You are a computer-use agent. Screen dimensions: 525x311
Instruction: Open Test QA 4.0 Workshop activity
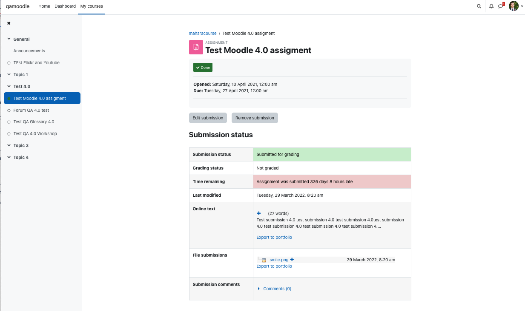pos(35,134)
